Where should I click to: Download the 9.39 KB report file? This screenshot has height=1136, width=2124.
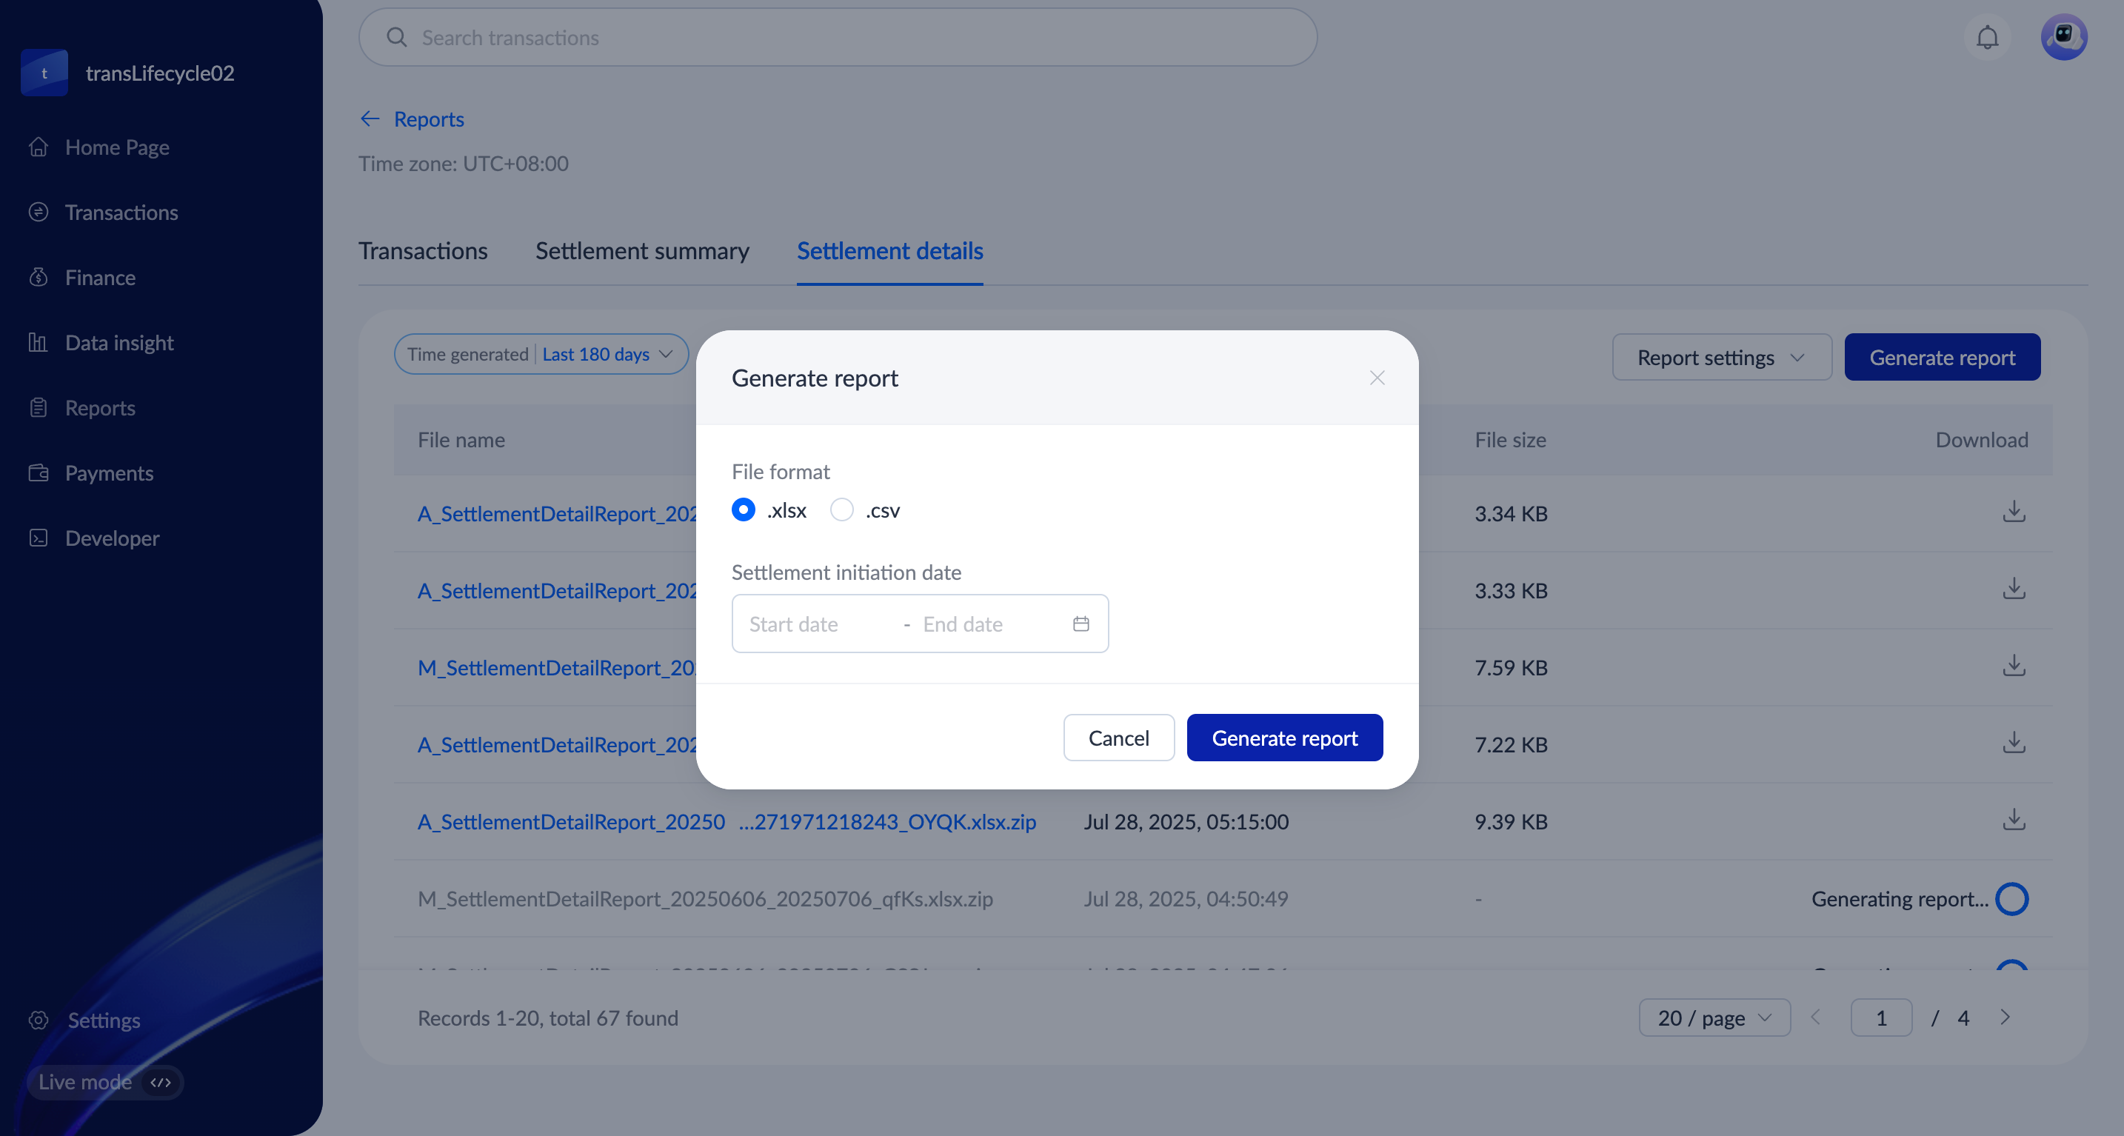(x=2014, y=821)
